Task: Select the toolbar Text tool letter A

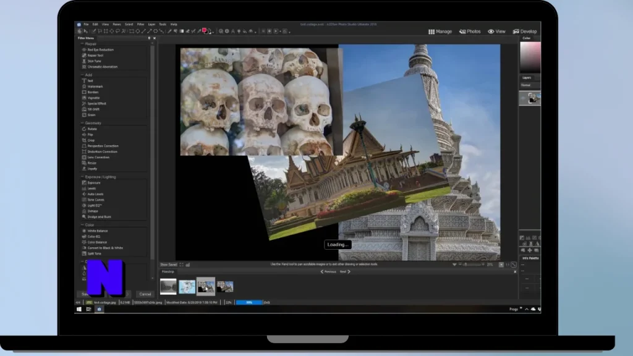Action: pos(233,31)
